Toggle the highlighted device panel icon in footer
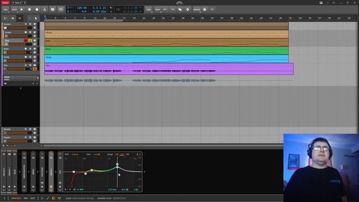 pos(53,198)
